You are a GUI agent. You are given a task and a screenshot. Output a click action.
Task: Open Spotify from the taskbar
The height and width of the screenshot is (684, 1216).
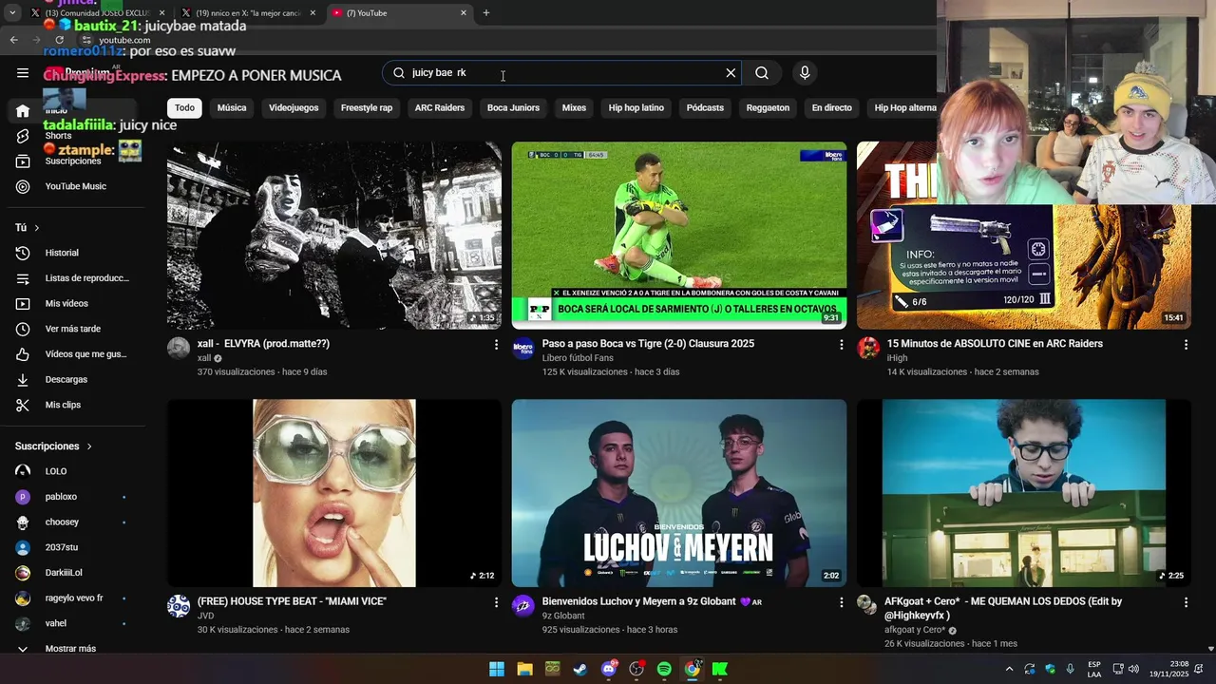point(664,669)
